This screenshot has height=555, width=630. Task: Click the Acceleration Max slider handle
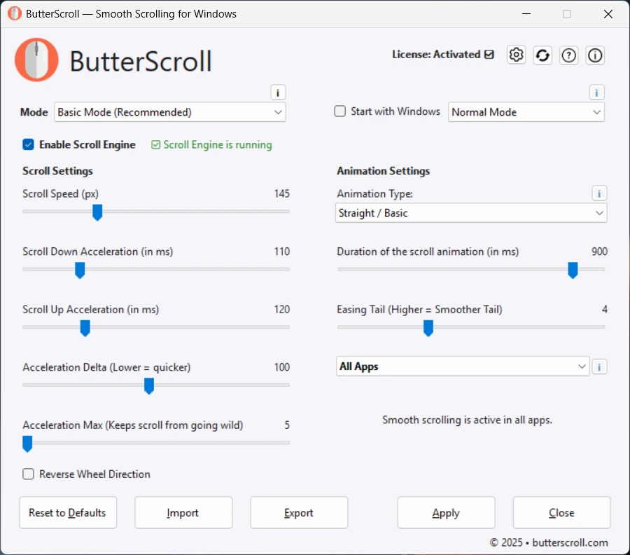coord(27,444)
